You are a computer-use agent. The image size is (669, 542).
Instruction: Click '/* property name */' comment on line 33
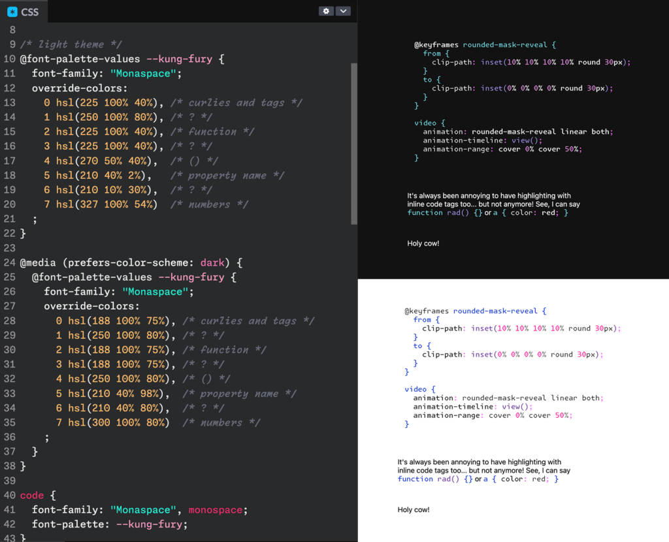click(239, 393)
